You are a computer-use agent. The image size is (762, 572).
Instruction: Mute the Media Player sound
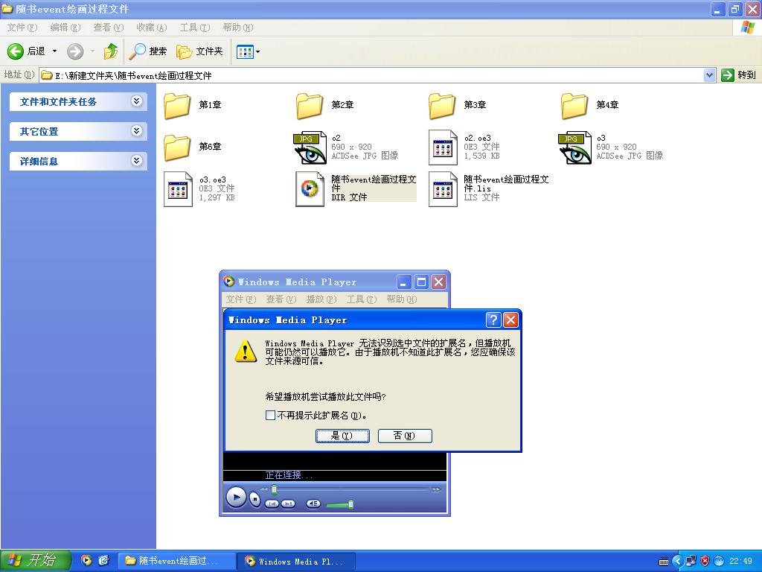coord(313,503)
